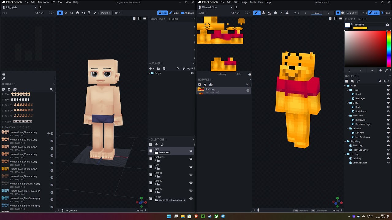Open Transform menu in left Blockbench window
The height and width of the screenshot is (220, 392).
(x=43, y=2)
